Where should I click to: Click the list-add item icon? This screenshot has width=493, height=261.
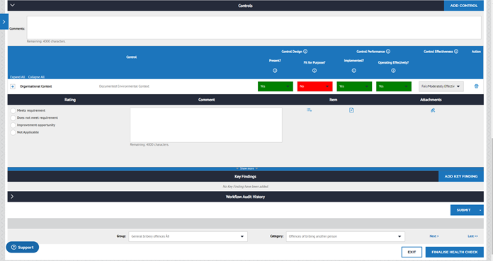click(x=309, y=110)
